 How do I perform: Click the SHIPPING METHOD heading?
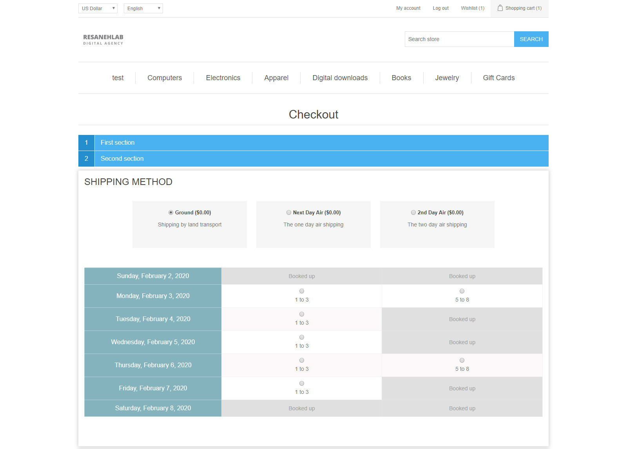[129, 182]
